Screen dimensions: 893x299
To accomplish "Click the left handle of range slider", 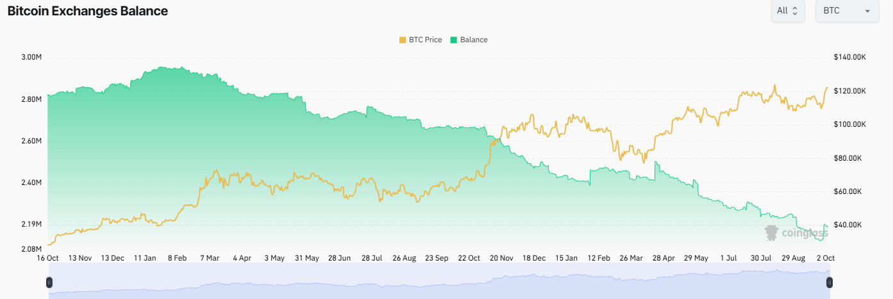I will click(x=49, y=282).
